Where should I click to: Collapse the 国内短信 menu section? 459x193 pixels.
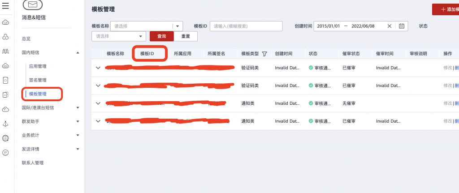click(x=78, y=53)
